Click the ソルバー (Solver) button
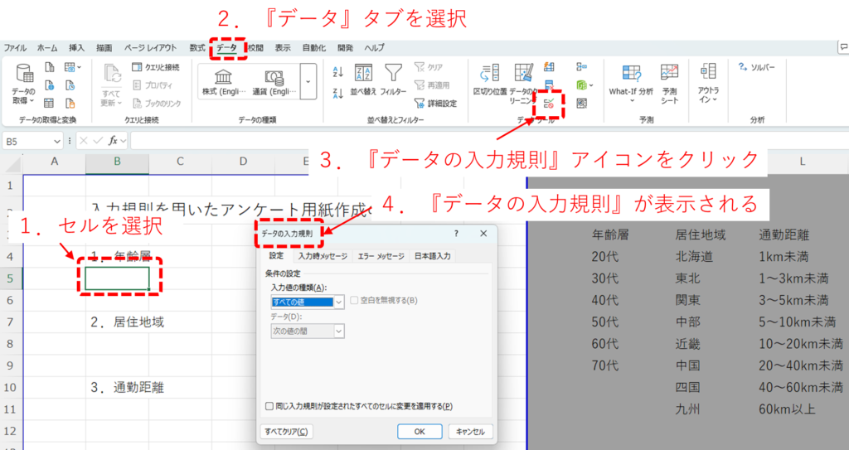 click(756, 67)
